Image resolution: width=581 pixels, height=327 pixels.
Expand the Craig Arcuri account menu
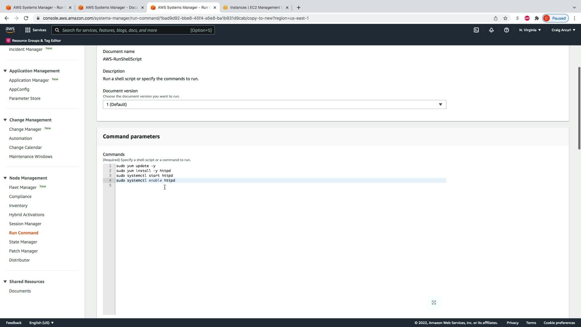tap(563, 30)
